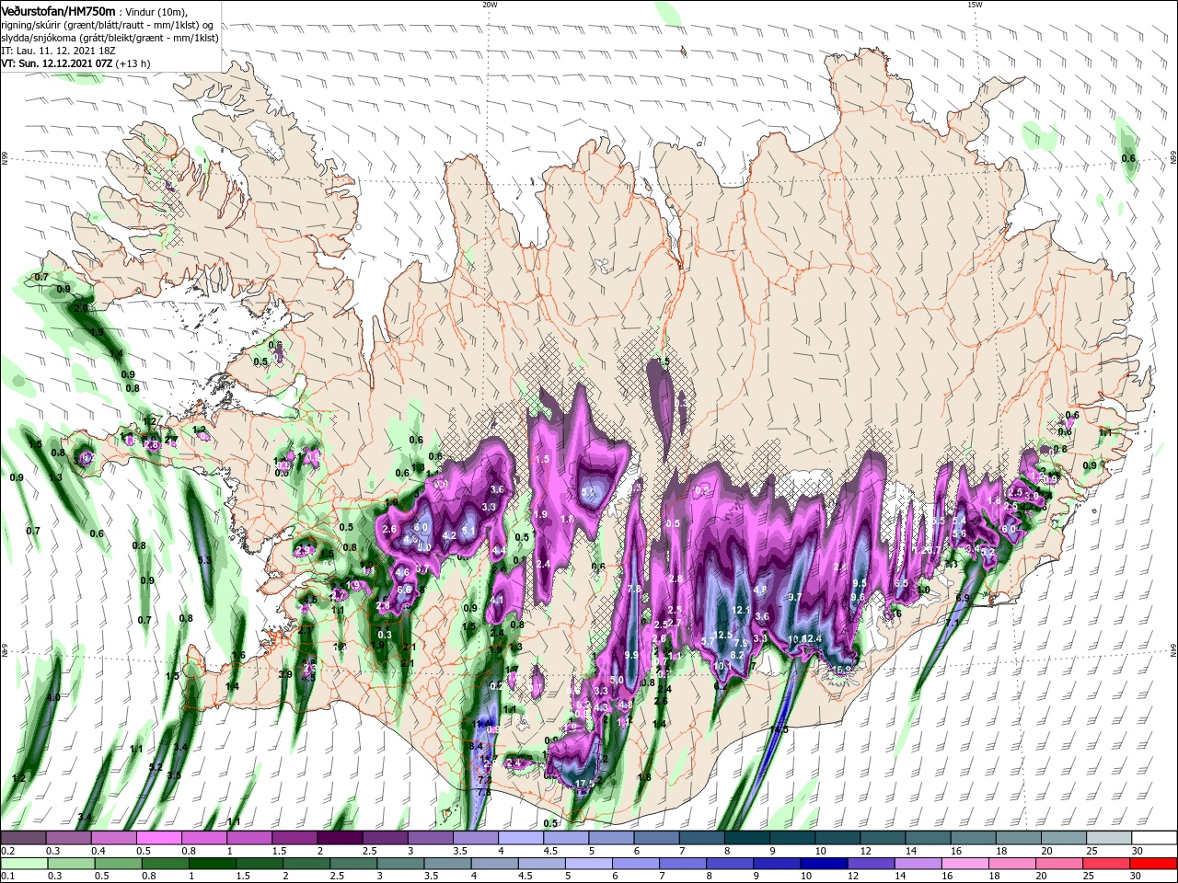Click the darkest purple 2–2.5 snow legend swatch

pyautogui.click(x=339, y=838)
